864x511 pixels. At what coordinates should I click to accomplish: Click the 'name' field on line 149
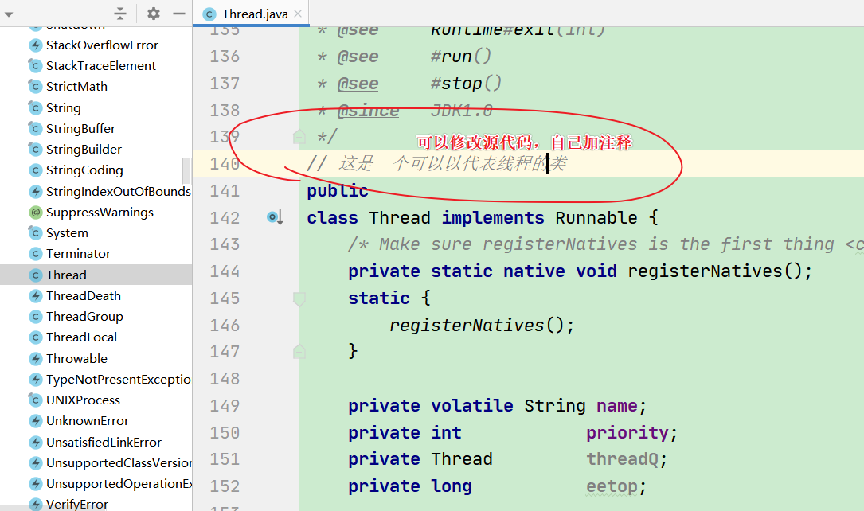pyautogui.click(x=617, y=406)
